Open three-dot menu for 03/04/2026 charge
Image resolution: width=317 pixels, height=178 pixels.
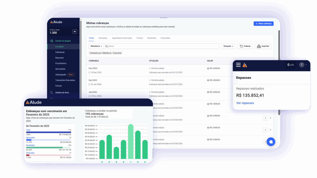point(265,118)
